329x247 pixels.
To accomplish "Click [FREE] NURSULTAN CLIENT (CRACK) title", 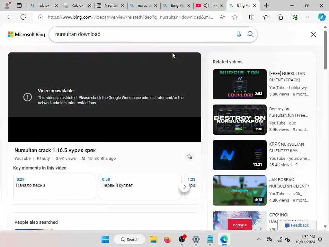I will coord(287,77).
